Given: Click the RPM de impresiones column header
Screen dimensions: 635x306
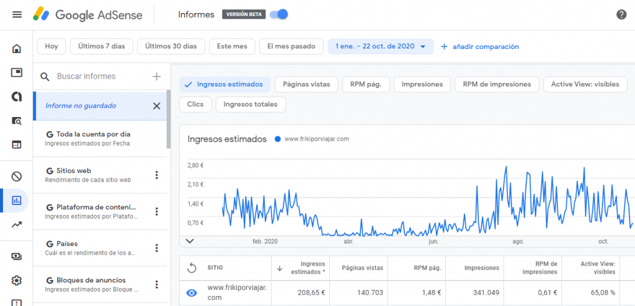Looking at the screenshot, I should point(540,268).
